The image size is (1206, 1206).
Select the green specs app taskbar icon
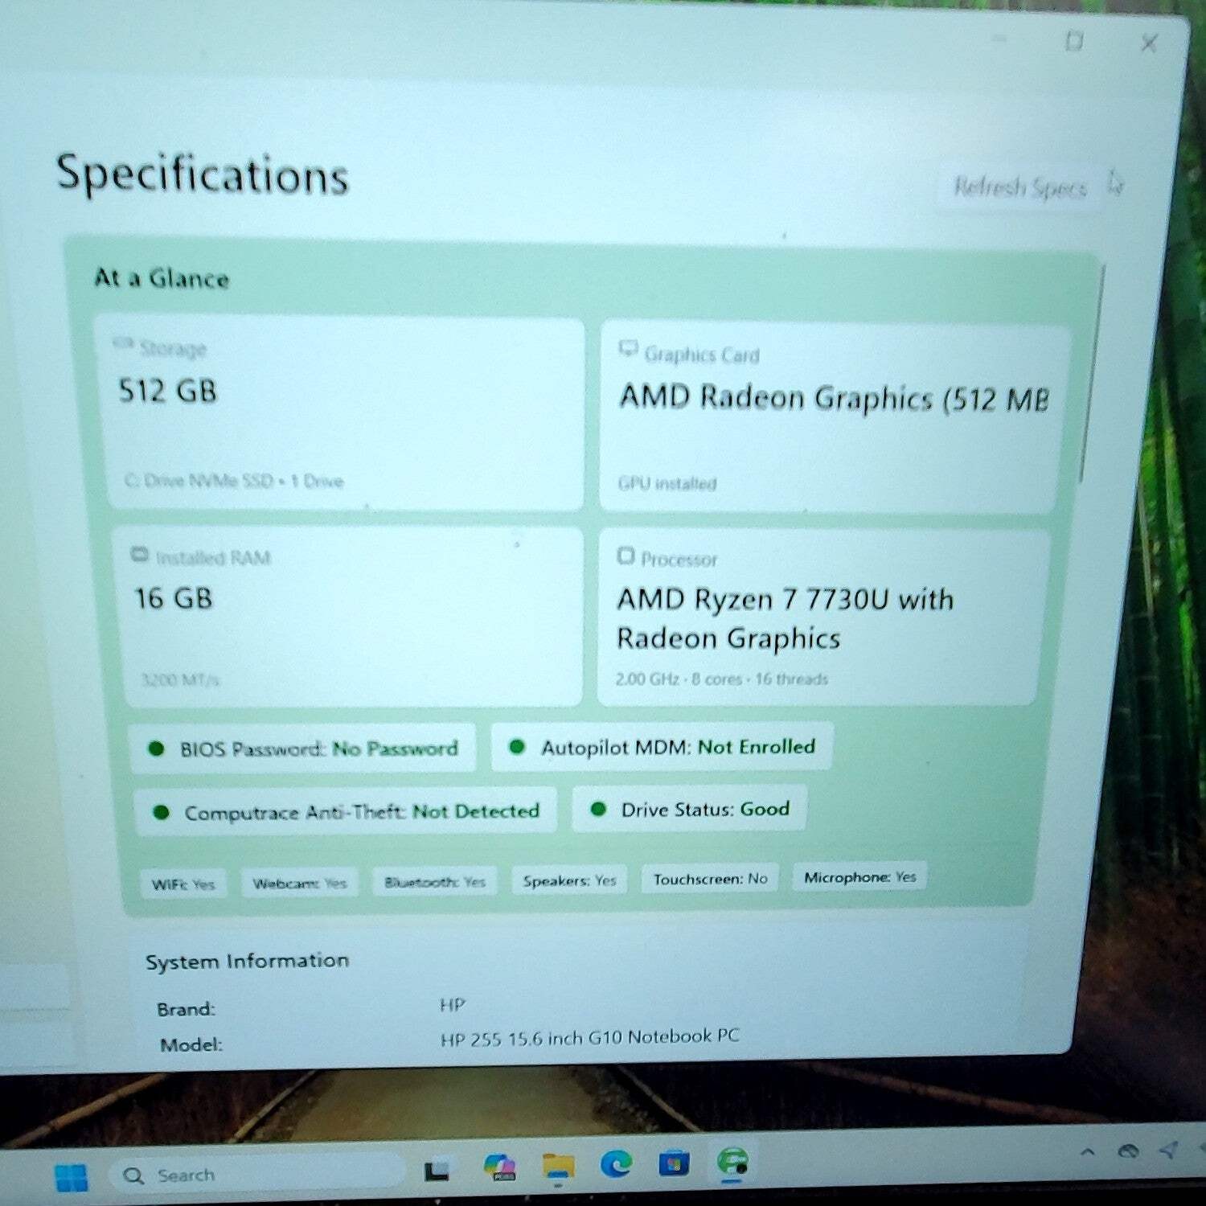pos(732,1163)
